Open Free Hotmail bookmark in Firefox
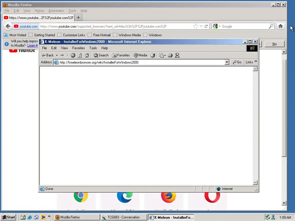 coord(99,35)
